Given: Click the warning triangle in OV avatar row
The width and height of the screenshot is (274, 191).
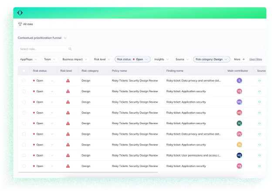Looking at the screenshot, I should pyautogui.click(x=68, y=134).
